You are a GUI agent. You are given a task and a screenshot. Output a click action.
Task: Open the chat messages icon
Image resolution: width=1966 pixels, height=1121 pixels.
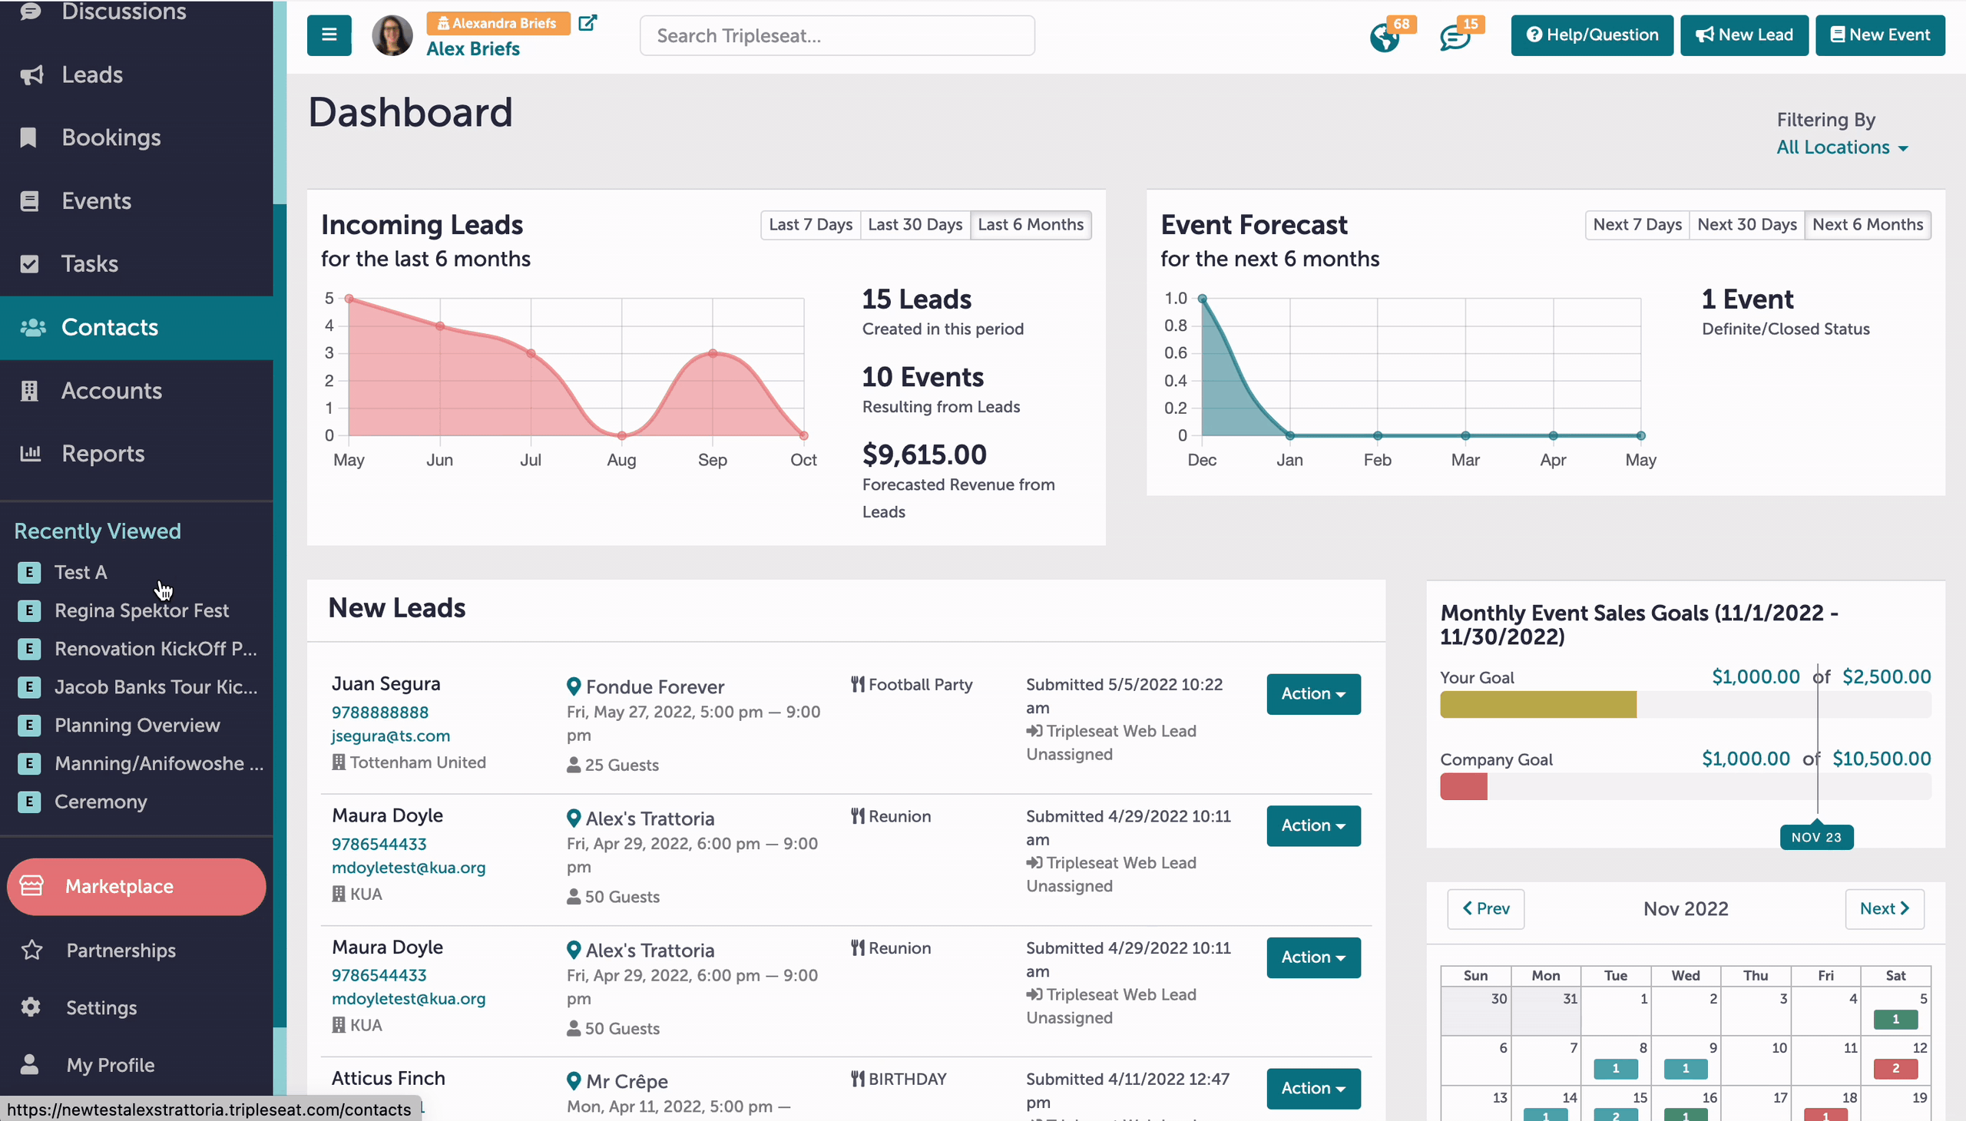[1455, 37]
